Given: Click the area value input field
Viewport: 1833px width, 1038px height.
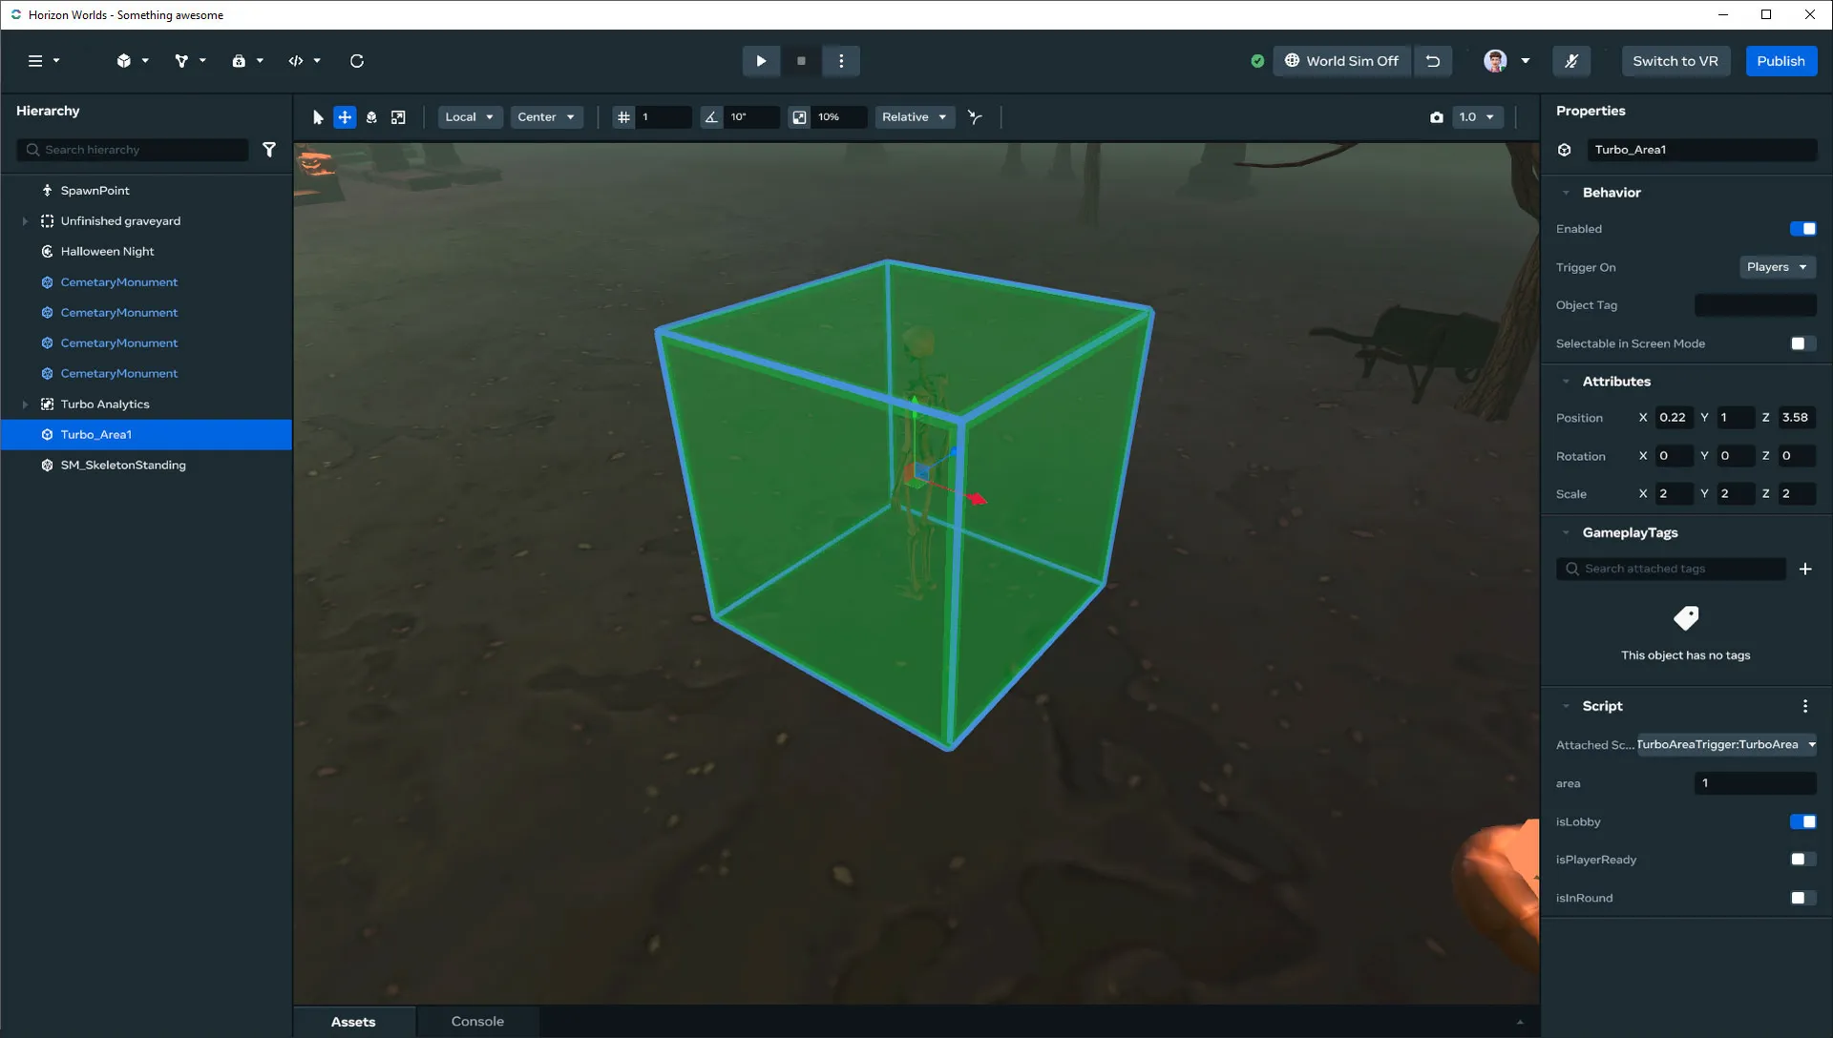Looking at the screenshot, I should [x=1755, y=782].
